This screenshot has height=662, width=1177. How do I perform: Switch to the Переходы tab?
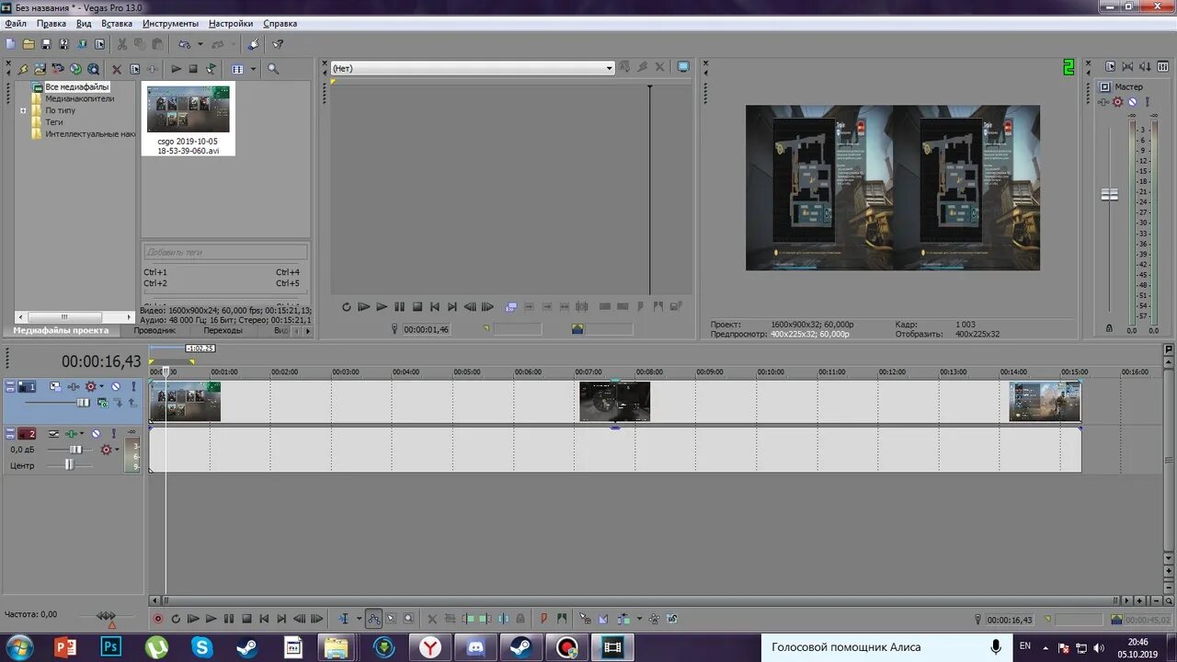tap(223, 330)
